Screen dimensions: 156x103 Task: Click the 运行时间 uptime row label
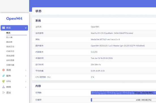[39, 65]
